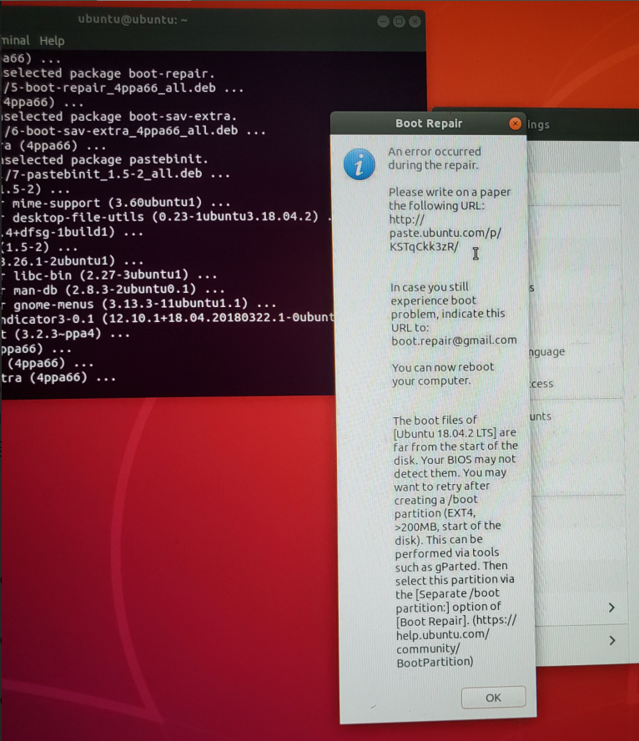Screen dimensions: 639x741
Task: Open the Terminal menu in the terminal window
Action: [15, 41]
